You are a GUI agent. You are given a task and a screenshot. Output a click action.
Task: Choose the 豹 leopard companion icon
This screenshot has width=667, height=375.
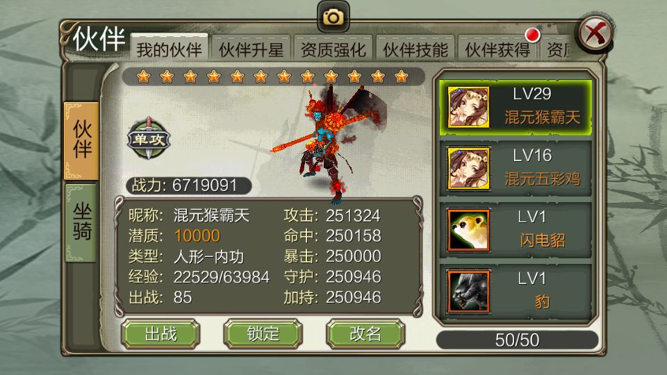click(468, 292)
